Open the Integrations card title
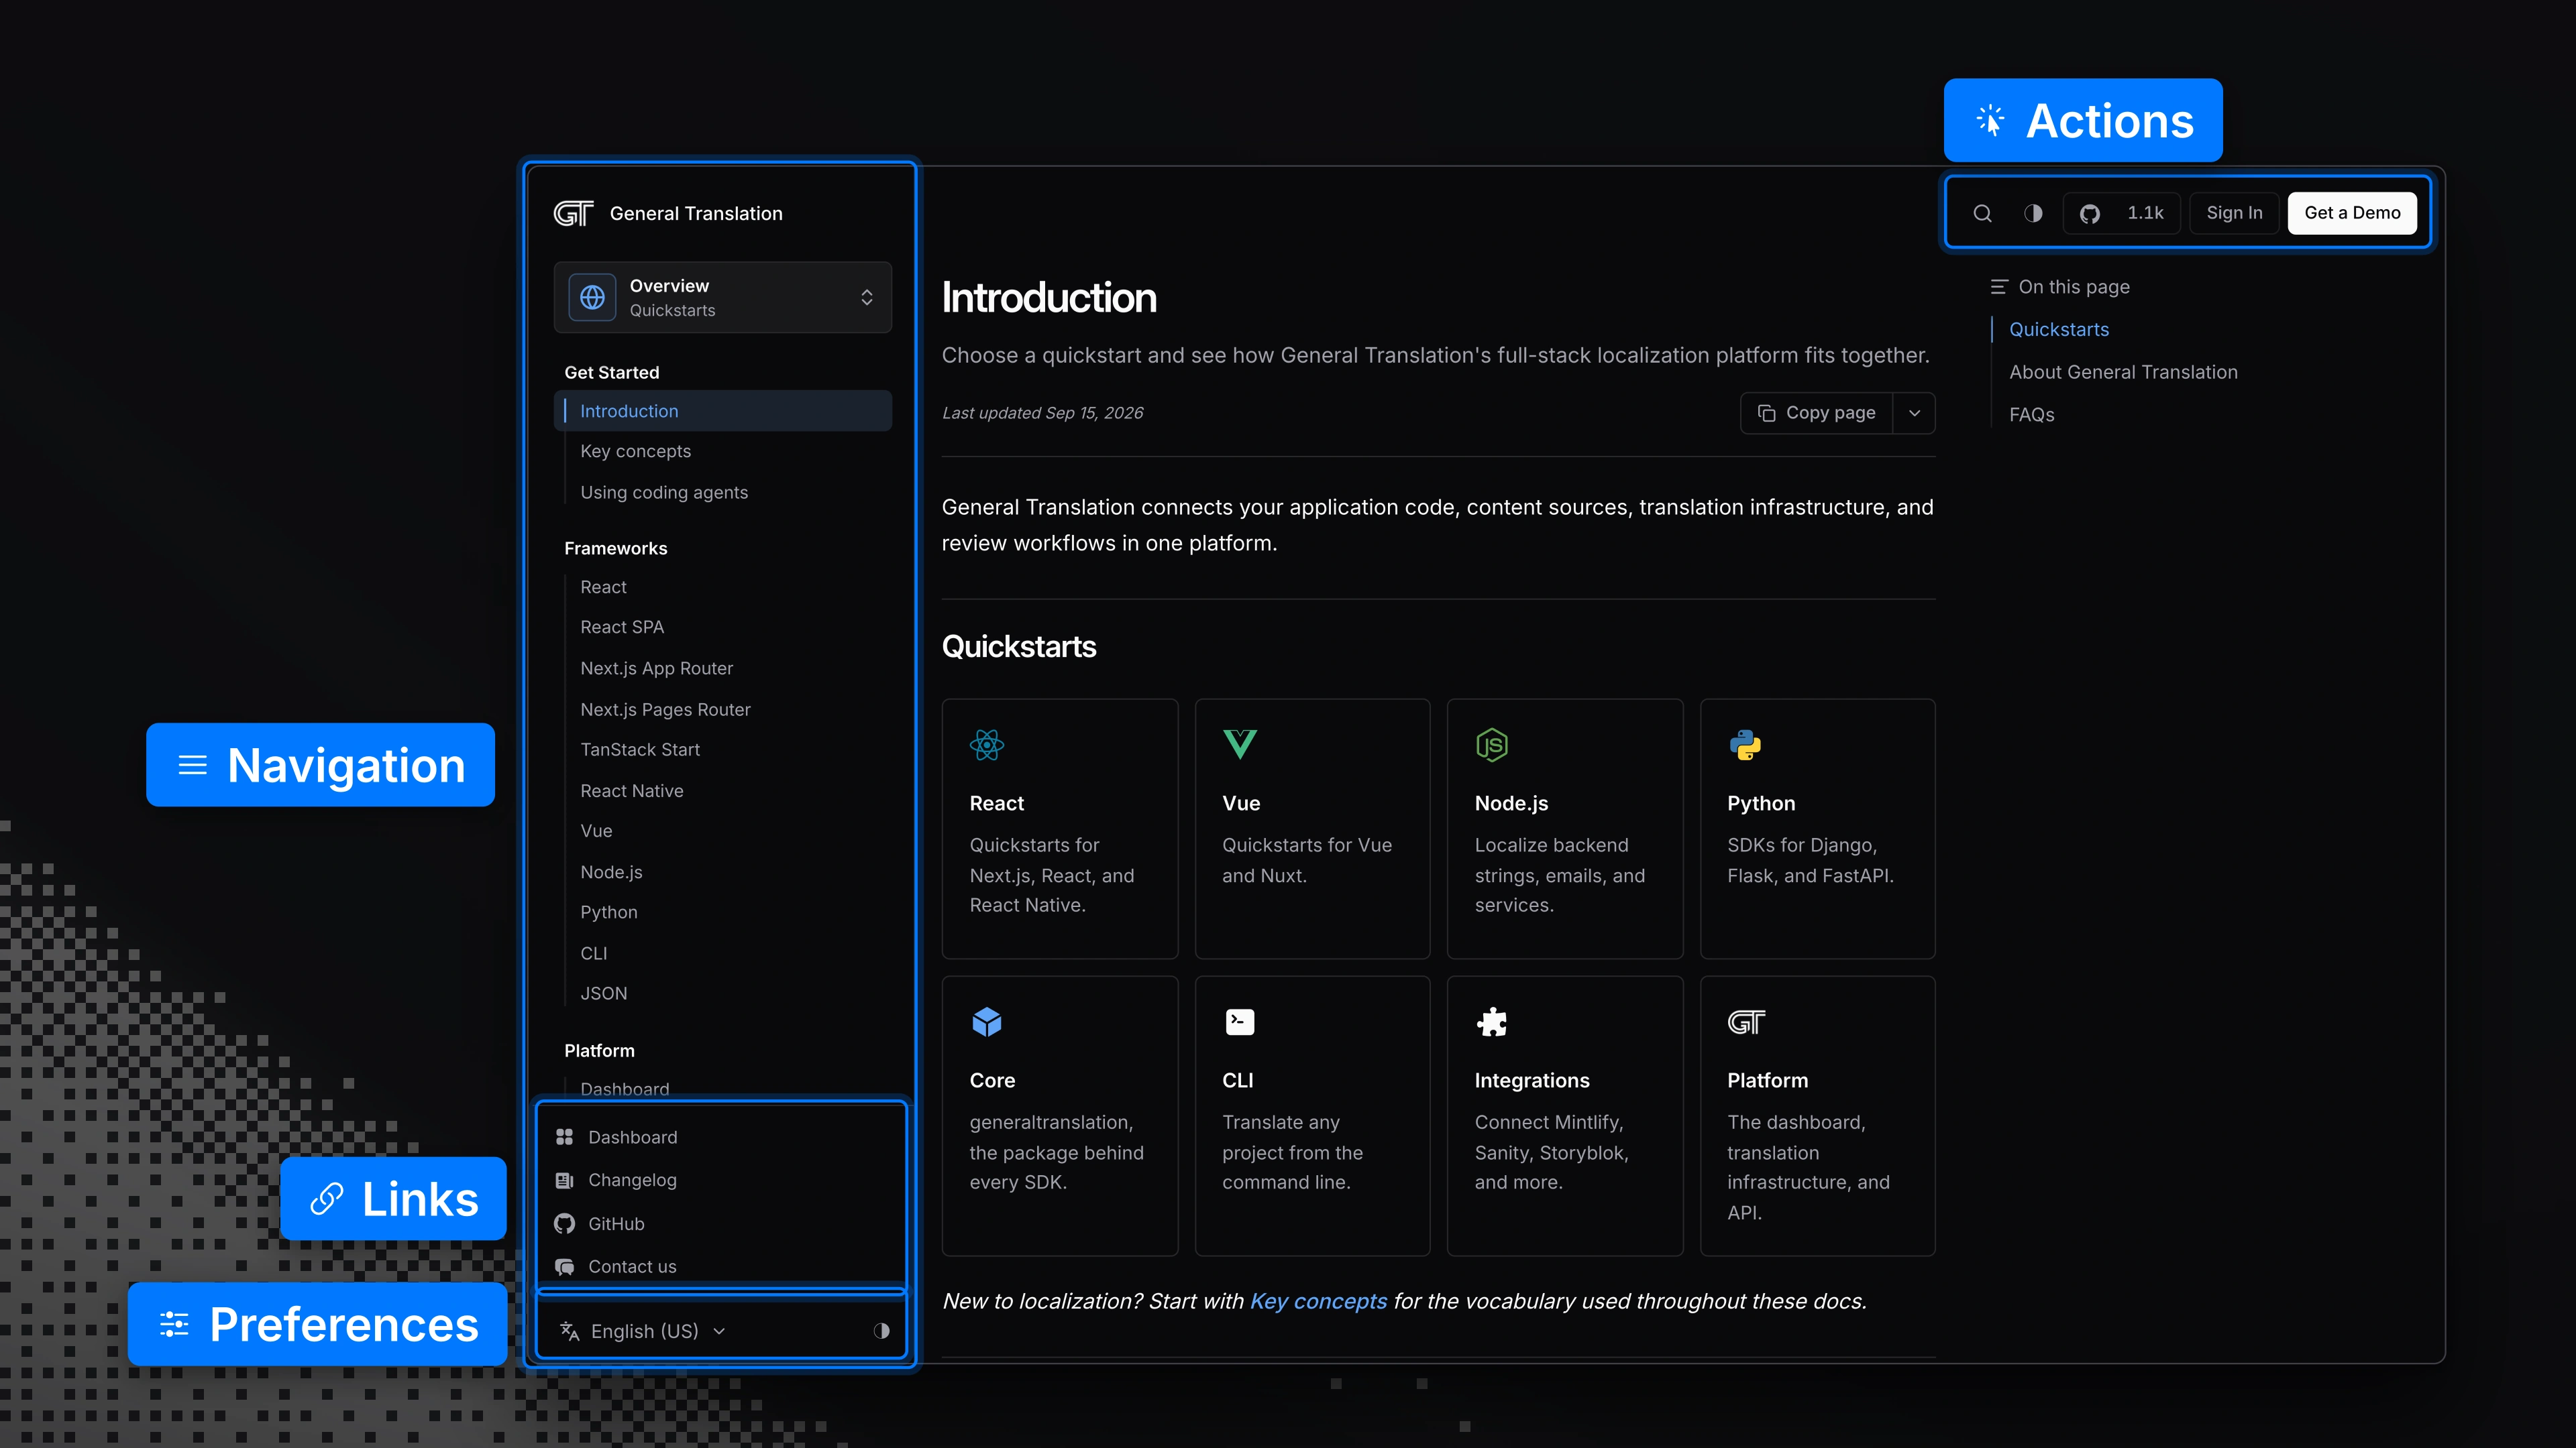2576x1448 pixels. tap(1531, 1080)
